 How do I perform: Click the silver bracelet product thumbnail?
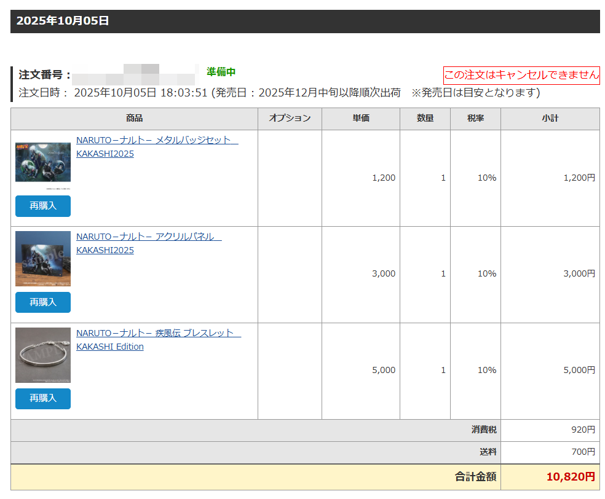click(x=43, y=355)
